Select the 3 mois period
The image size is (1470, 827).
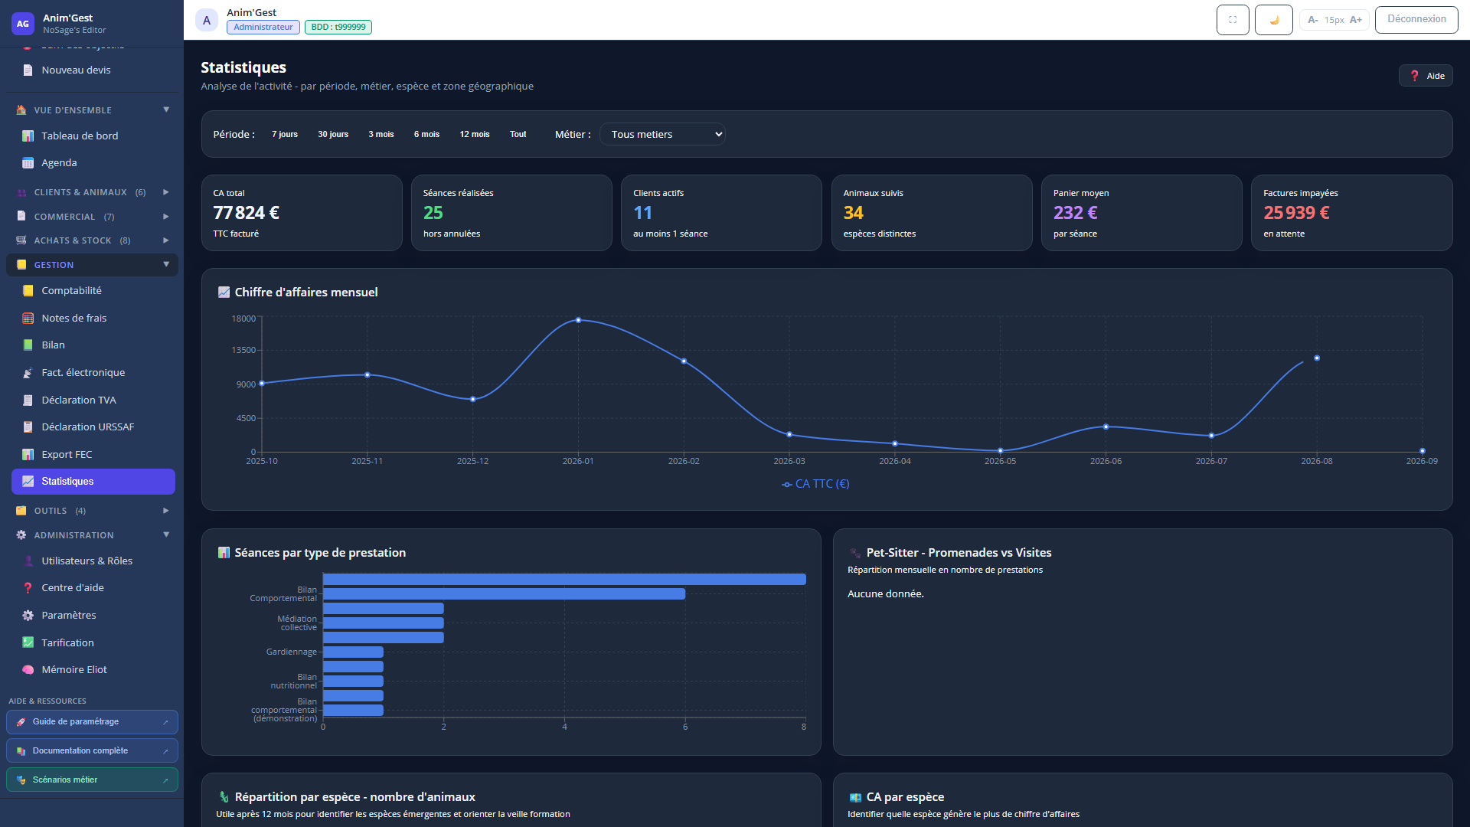(381, 135)
